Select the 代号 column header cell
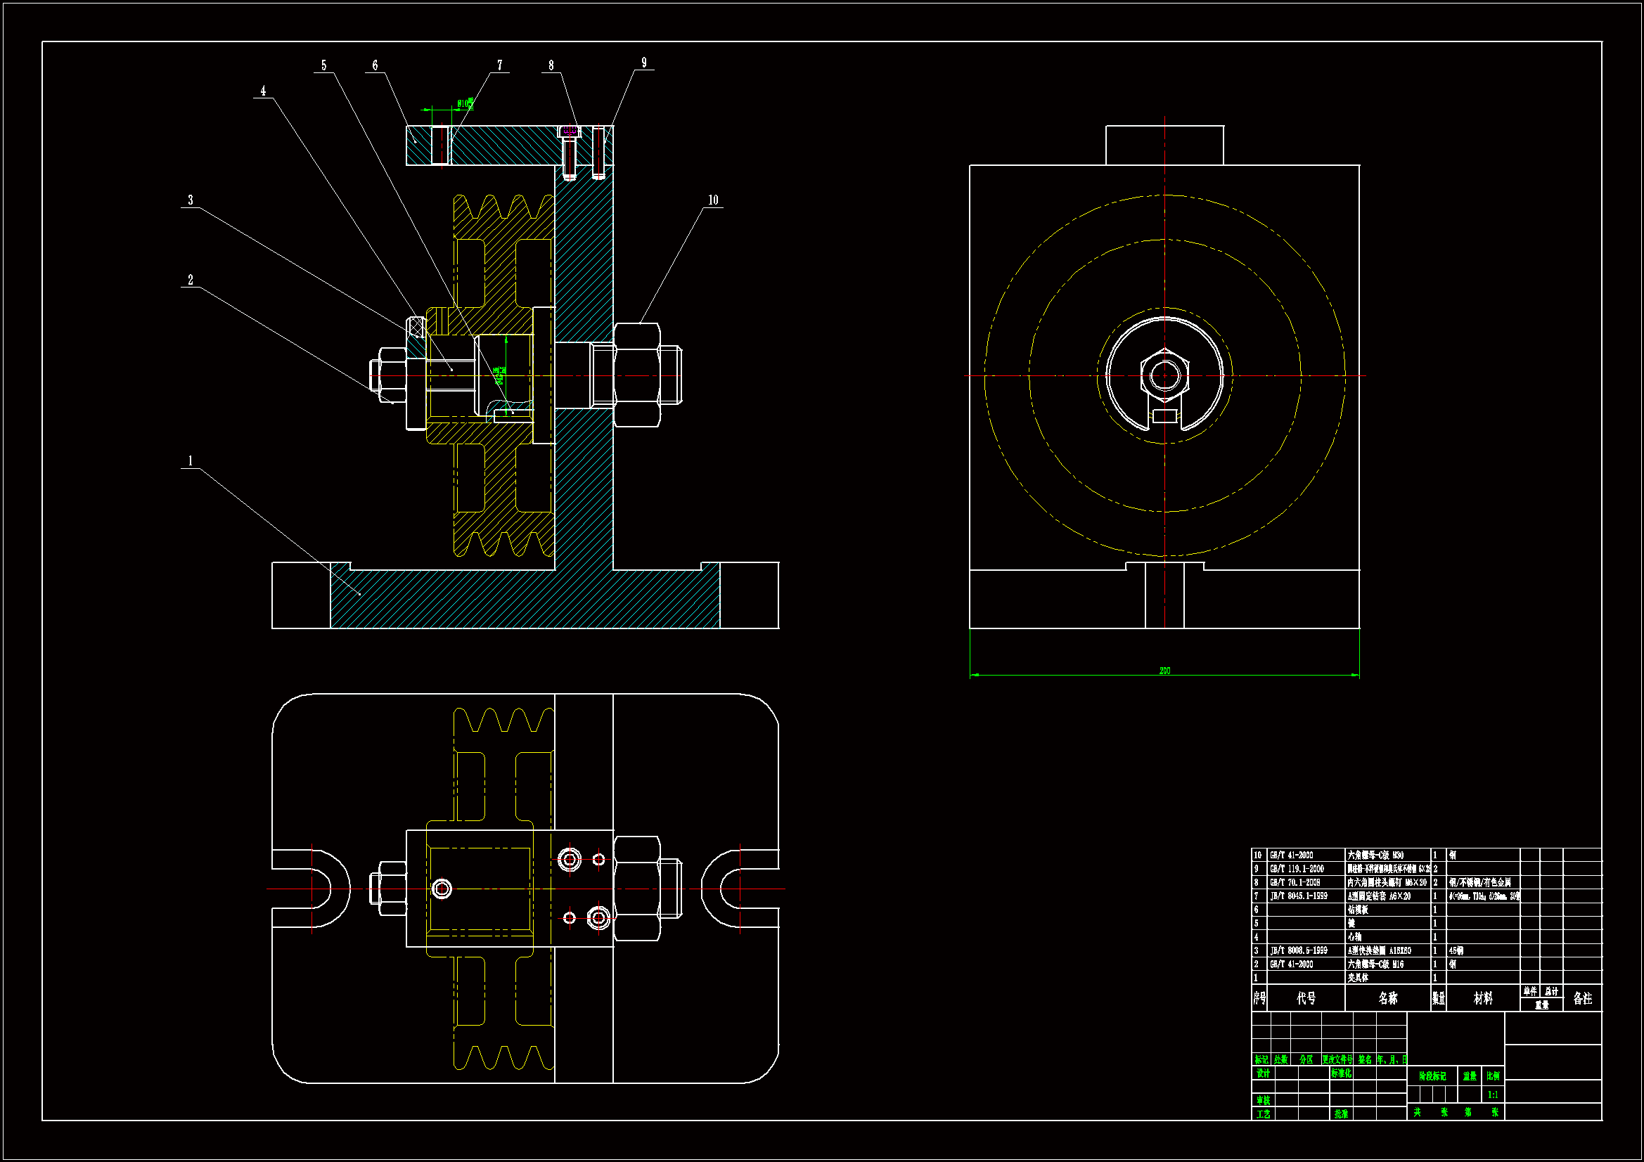Image resolution: width=1644 pixels, height=1162 pixels. [1306, 998]
